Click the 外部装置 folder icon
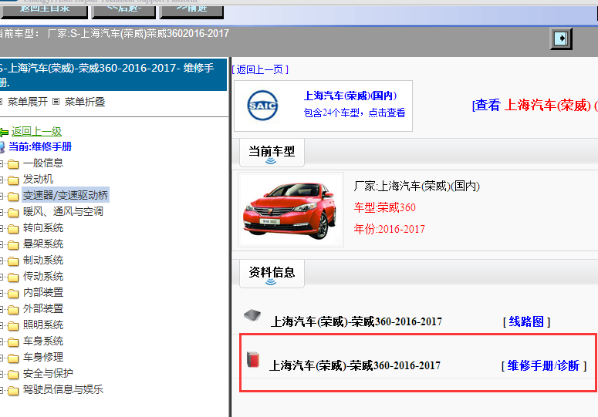Screen dimensions: 598x417 pyautogui.click(x=13, y=310)
